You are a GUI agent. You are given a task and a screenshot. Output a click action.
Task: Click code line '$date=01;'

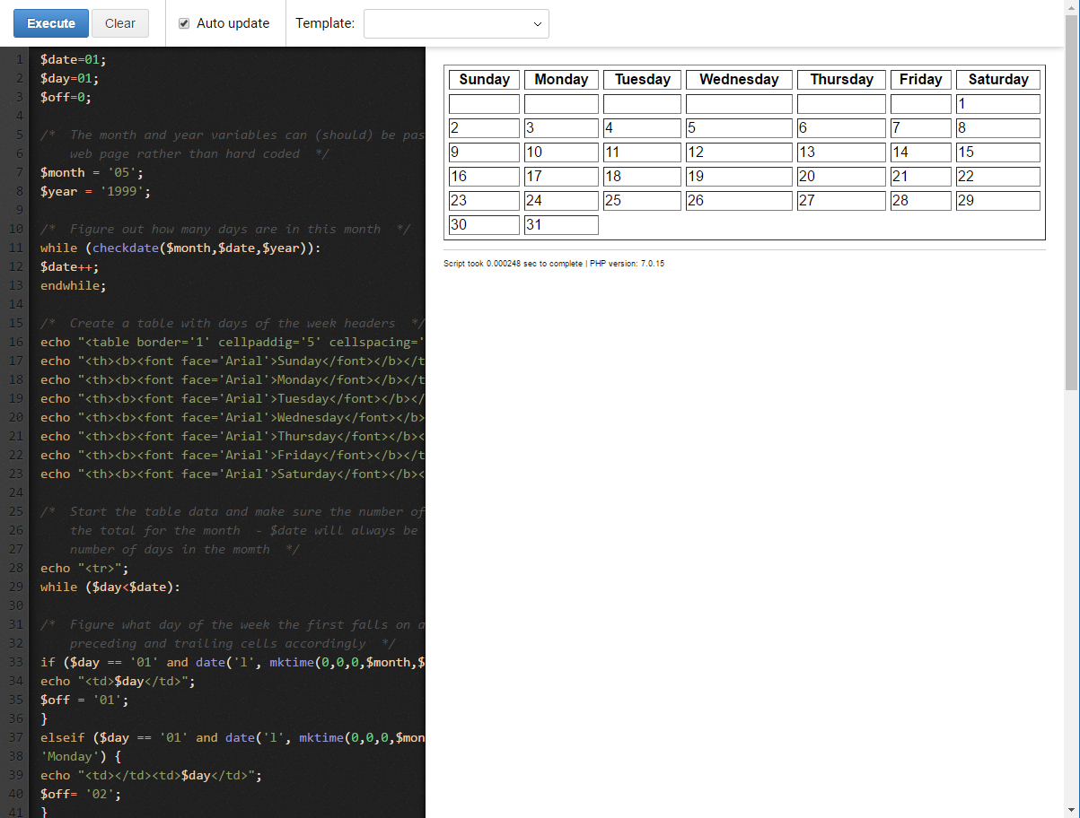[73, 59]
